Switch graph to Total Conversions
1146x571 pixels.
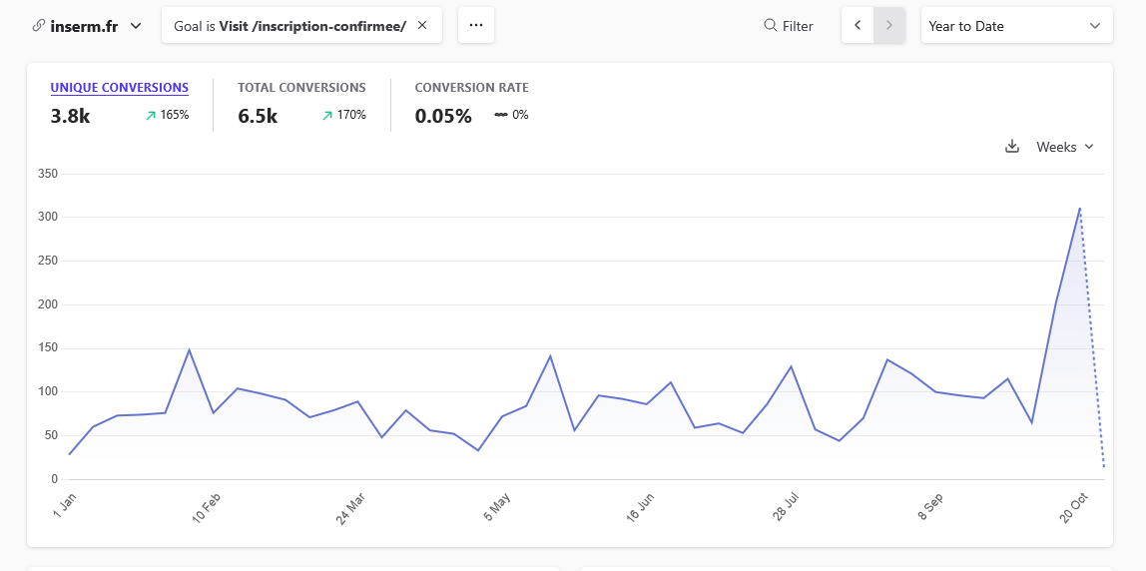click(301, 88)
